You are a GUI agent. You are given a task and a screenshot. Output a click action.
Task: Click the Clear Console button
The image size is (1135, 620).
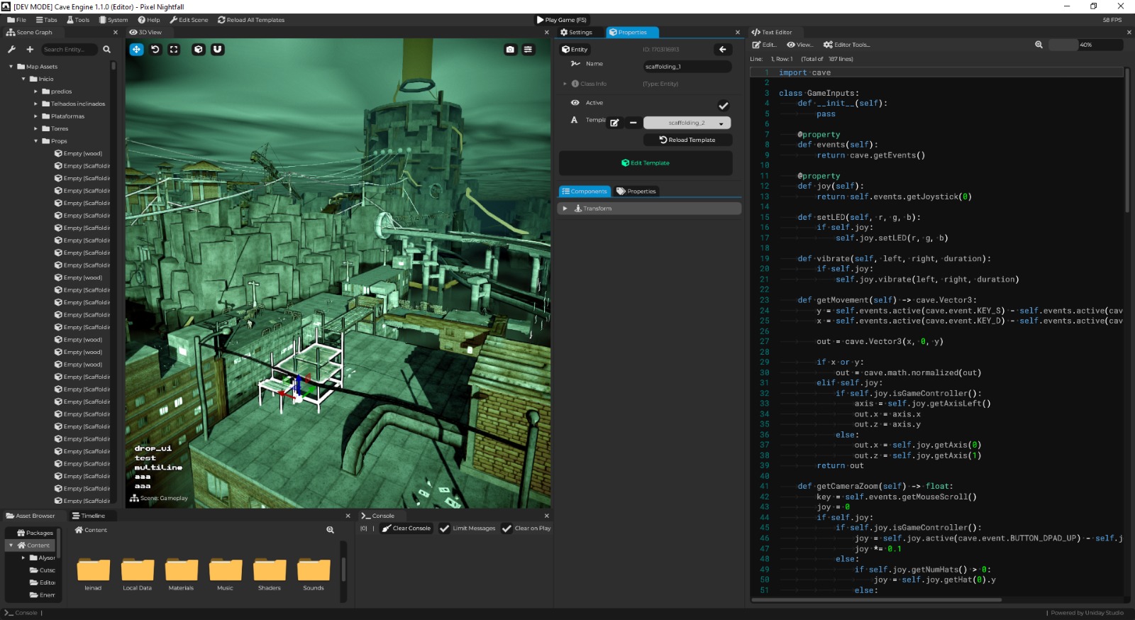tap(406, 528)
